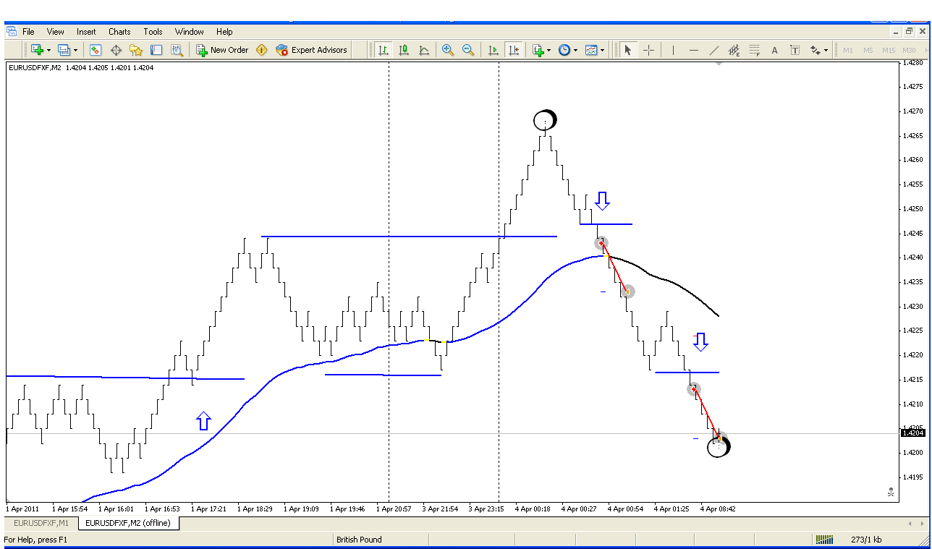Open the Window menu
The width and height of the screenshot is (932, 549).
pos(190,32)
